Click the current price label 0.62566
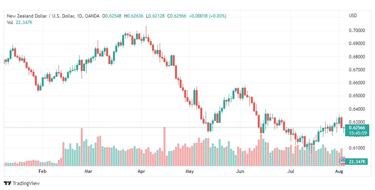375x190 pixels. (357, 128)
